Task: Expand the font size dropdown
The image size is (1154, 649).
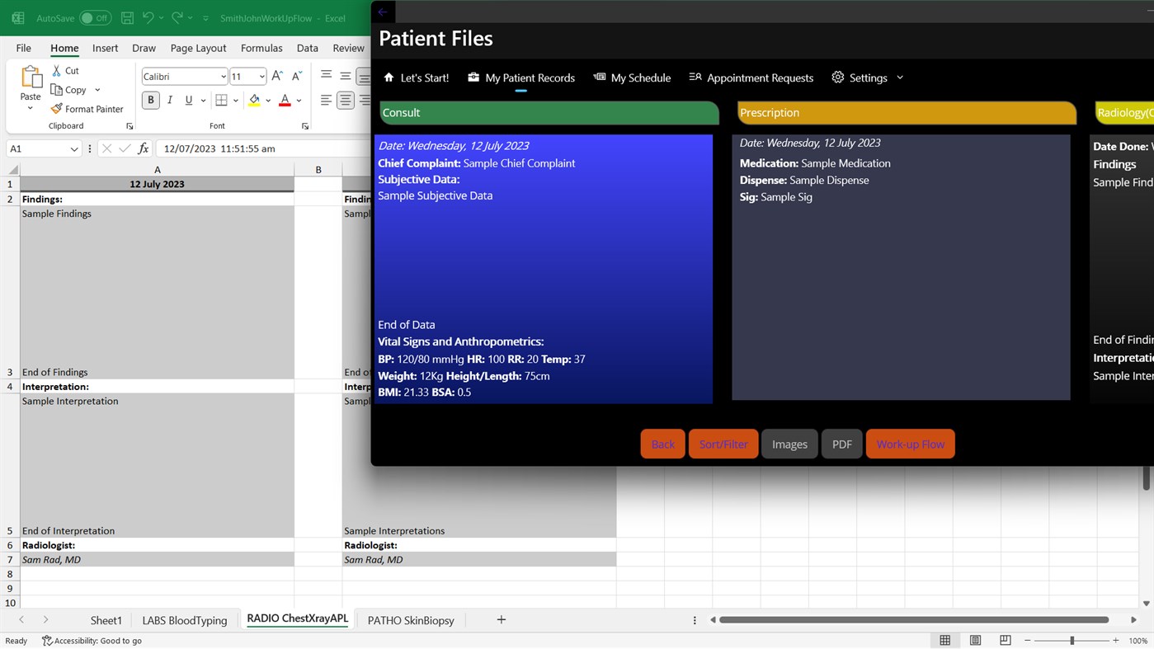Action: (x=261, y=76)
